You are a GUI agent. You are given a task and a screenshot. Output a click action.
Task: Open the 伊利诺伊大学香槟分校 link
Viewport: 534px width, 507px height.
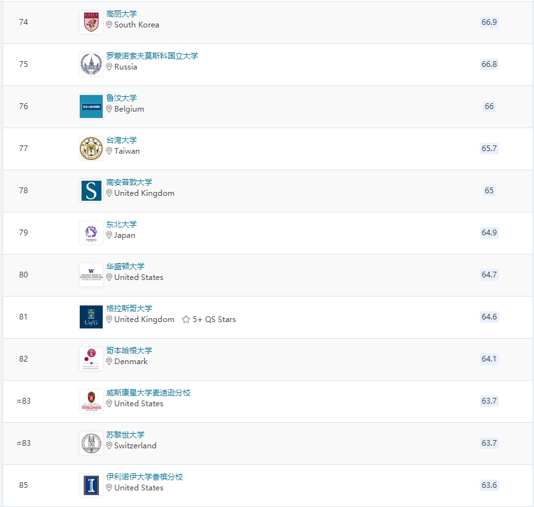(144, 477)
